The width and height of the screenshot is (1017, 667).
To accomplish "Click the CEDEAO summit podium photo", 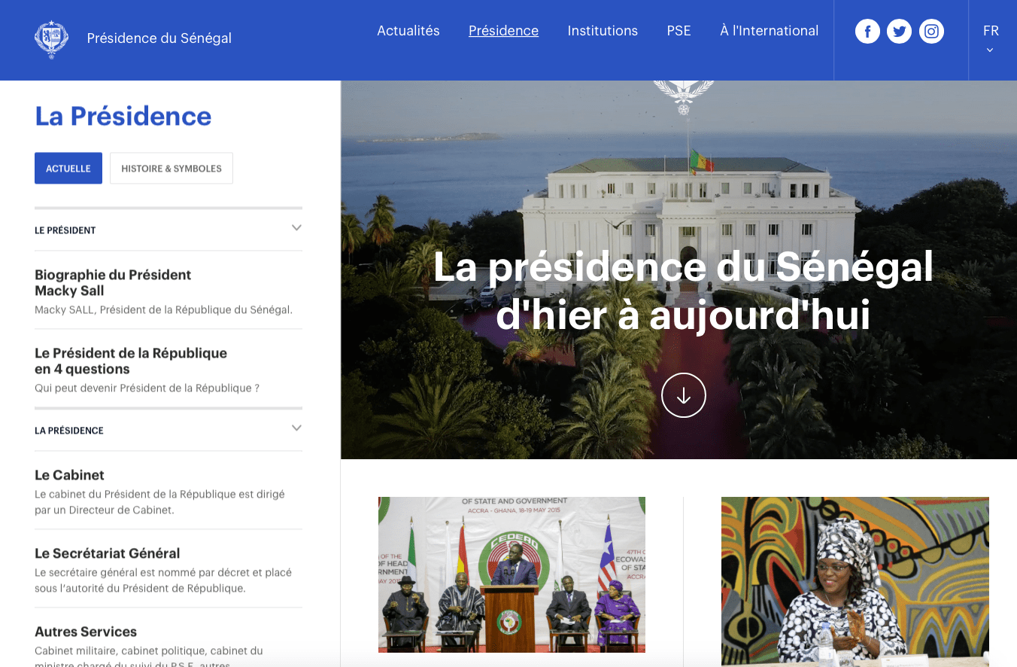I will (x=512, y=574).
